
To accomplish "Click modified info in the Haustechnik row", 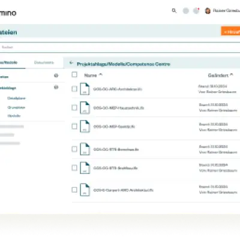I will [218, 107].
